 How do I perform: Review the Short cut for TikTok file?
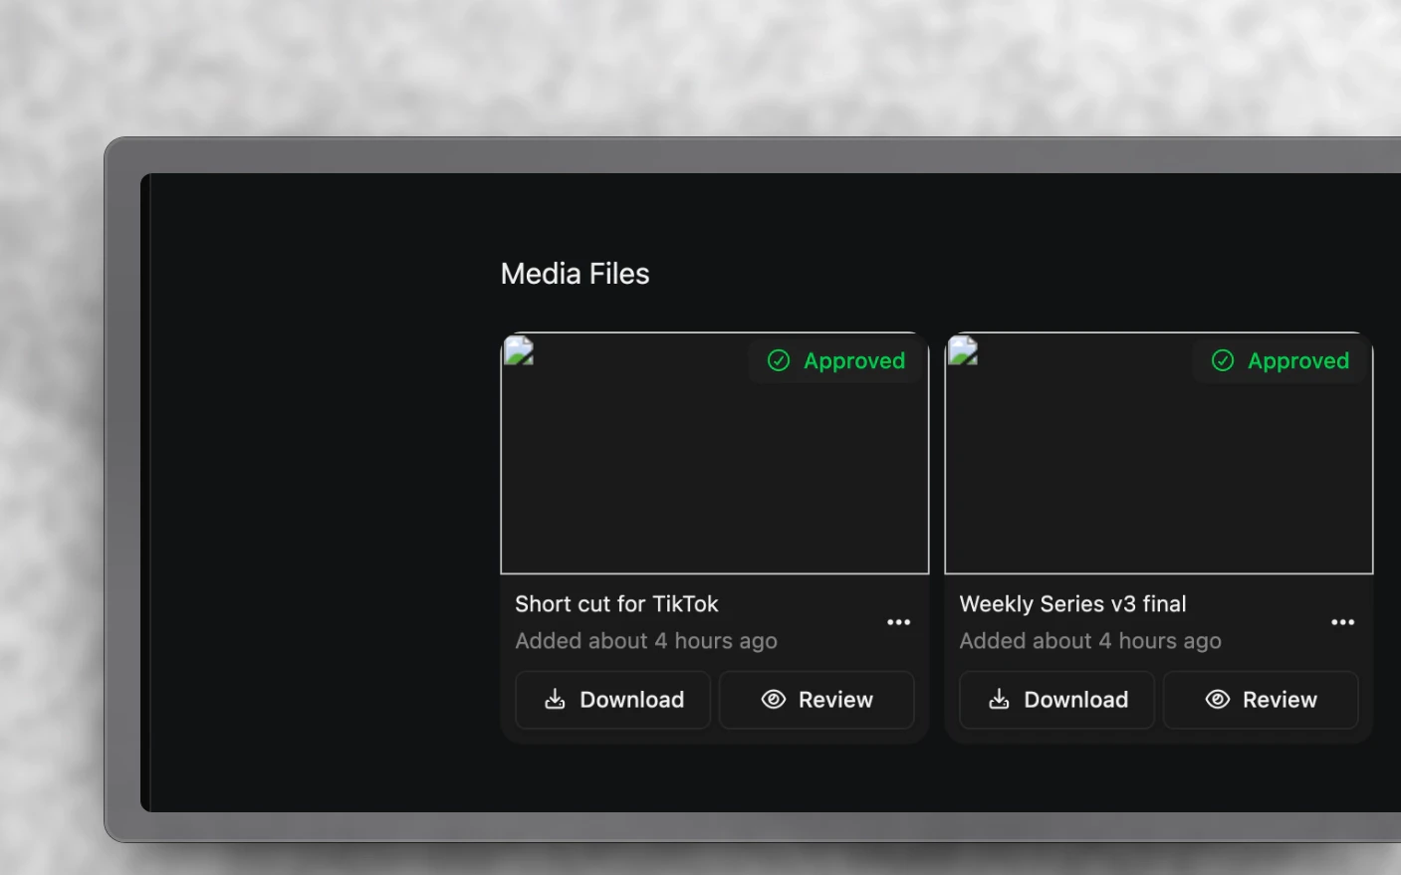(x=817, y=700)
